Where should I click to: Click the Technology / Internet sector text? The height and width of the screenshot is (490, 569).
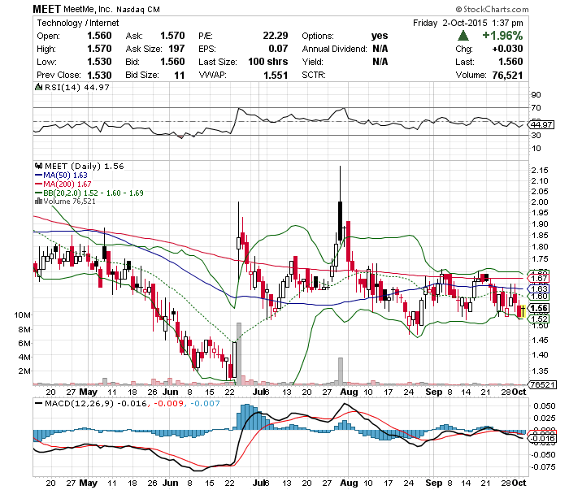click(78, 23)
